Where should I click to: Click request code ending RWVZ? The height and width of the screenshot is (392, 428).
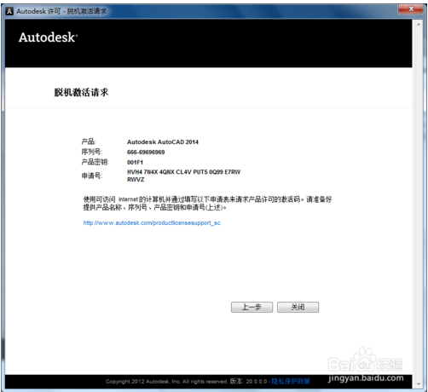(136, 180)
